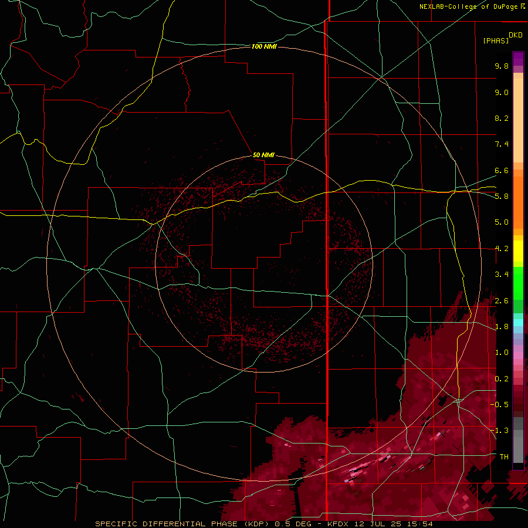Select the 0.2 scale value
The width and height of the screenshot is (528, 528).
(x=502, y=379)
